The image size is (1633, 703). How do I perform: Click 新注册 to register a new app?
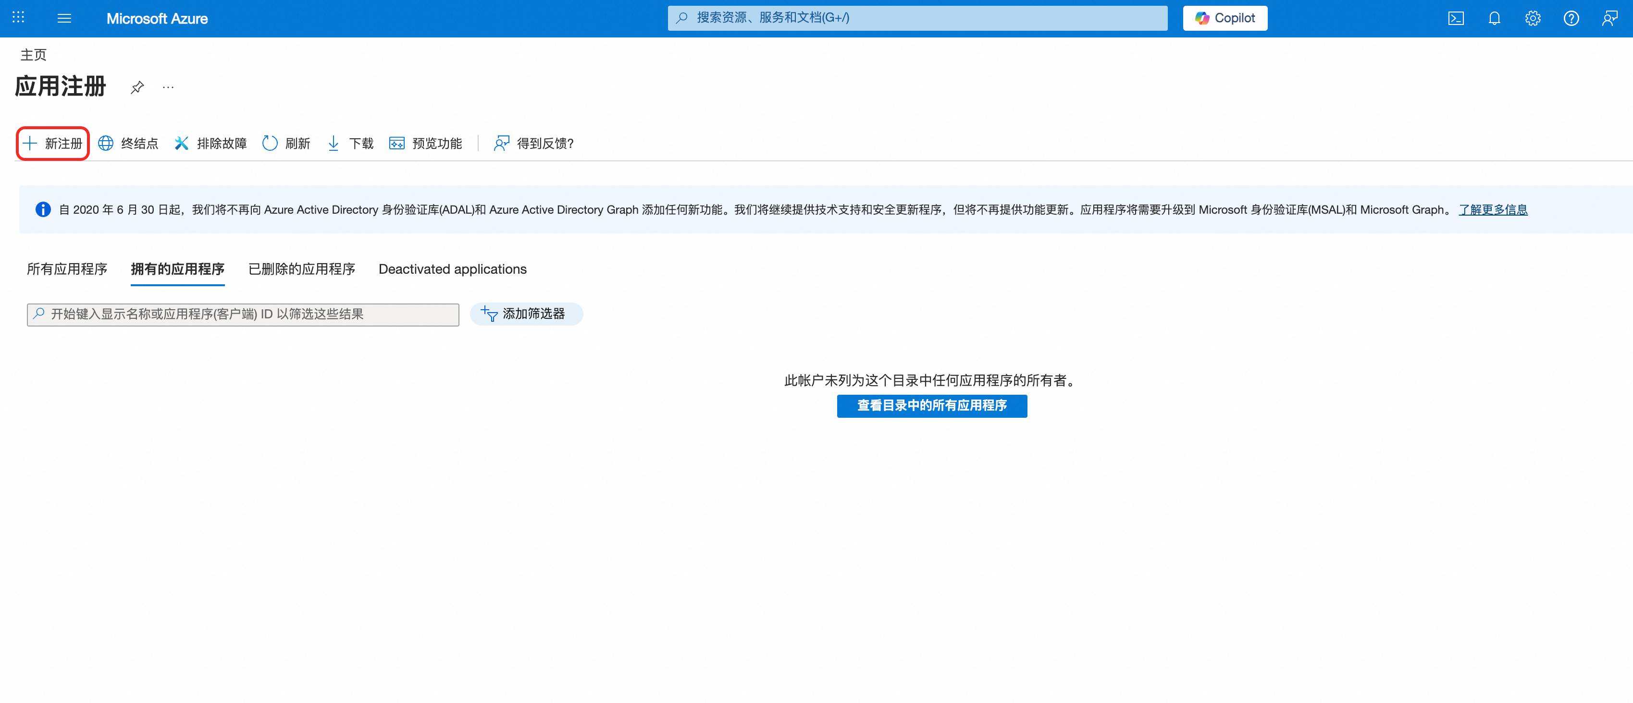[x=53, y=144]
